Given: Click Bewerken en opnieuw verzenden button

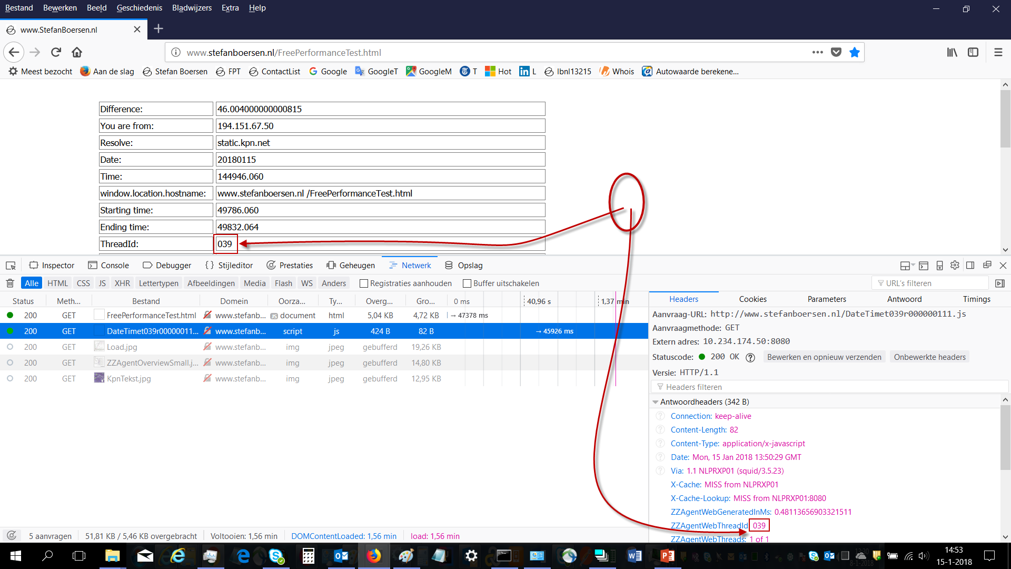Looking at the screenshot, I should coord(824,357).
